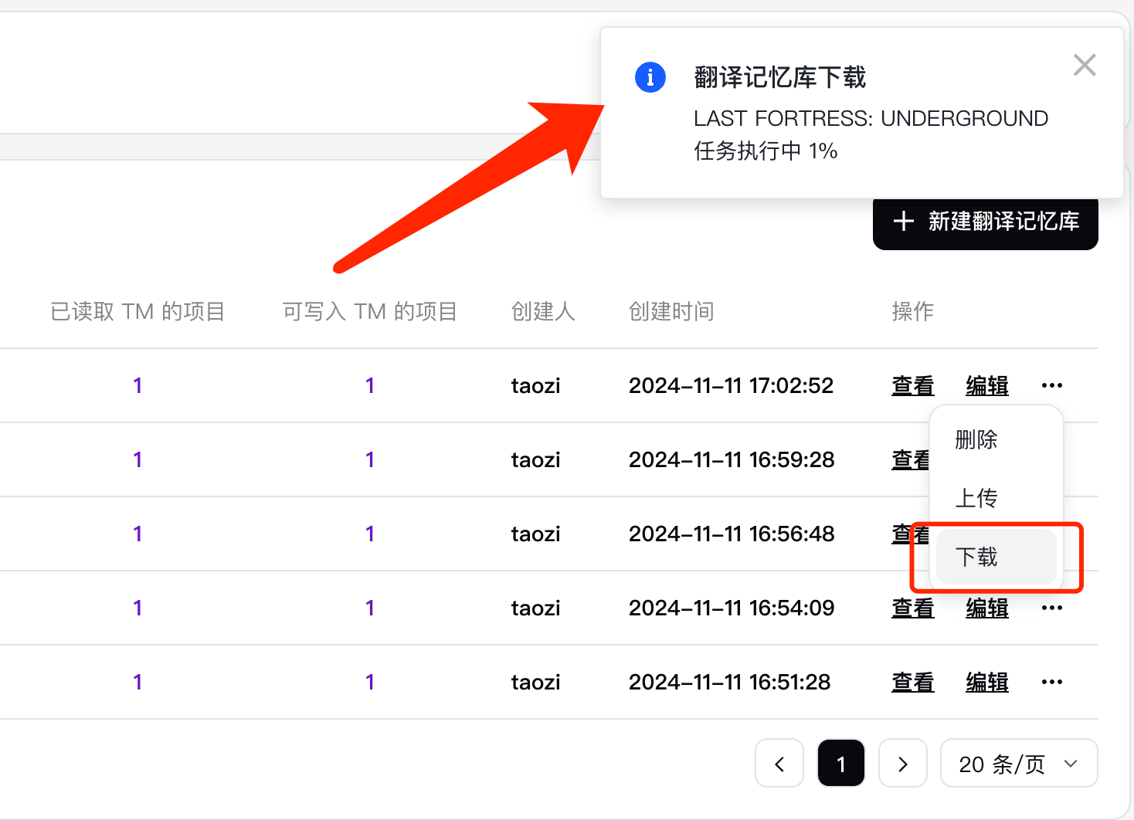Edit the entry created at 16:51:28
The image size is (1134, 820).
click(986, 682)
